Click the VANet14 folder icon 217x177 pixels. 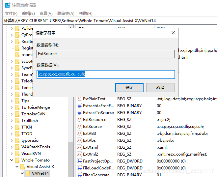28,173
